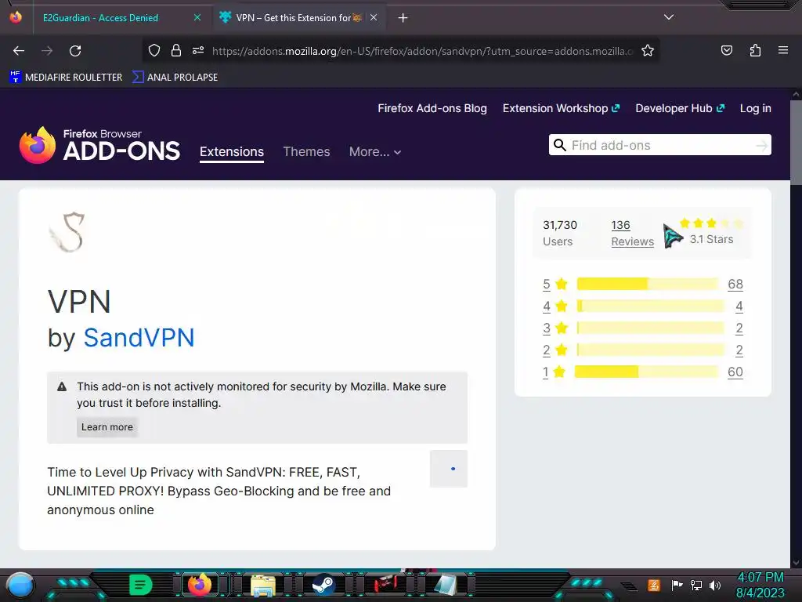Select the VPN – Get this Extension tab

tap(298, 17)
